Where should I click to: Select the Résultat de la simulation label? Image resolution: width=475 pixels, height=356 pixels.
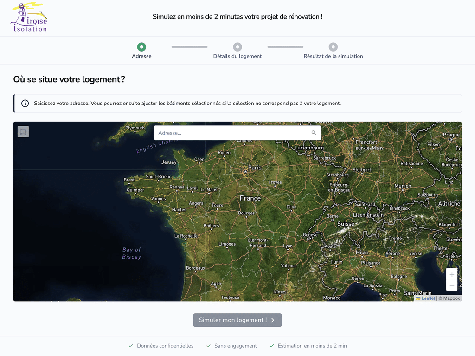point(333,56)
